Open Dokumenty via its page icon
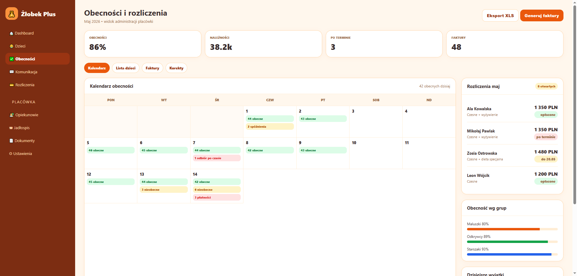Viewport: 577px width, 276px height. pyautogui.click(x=11, y=141)
